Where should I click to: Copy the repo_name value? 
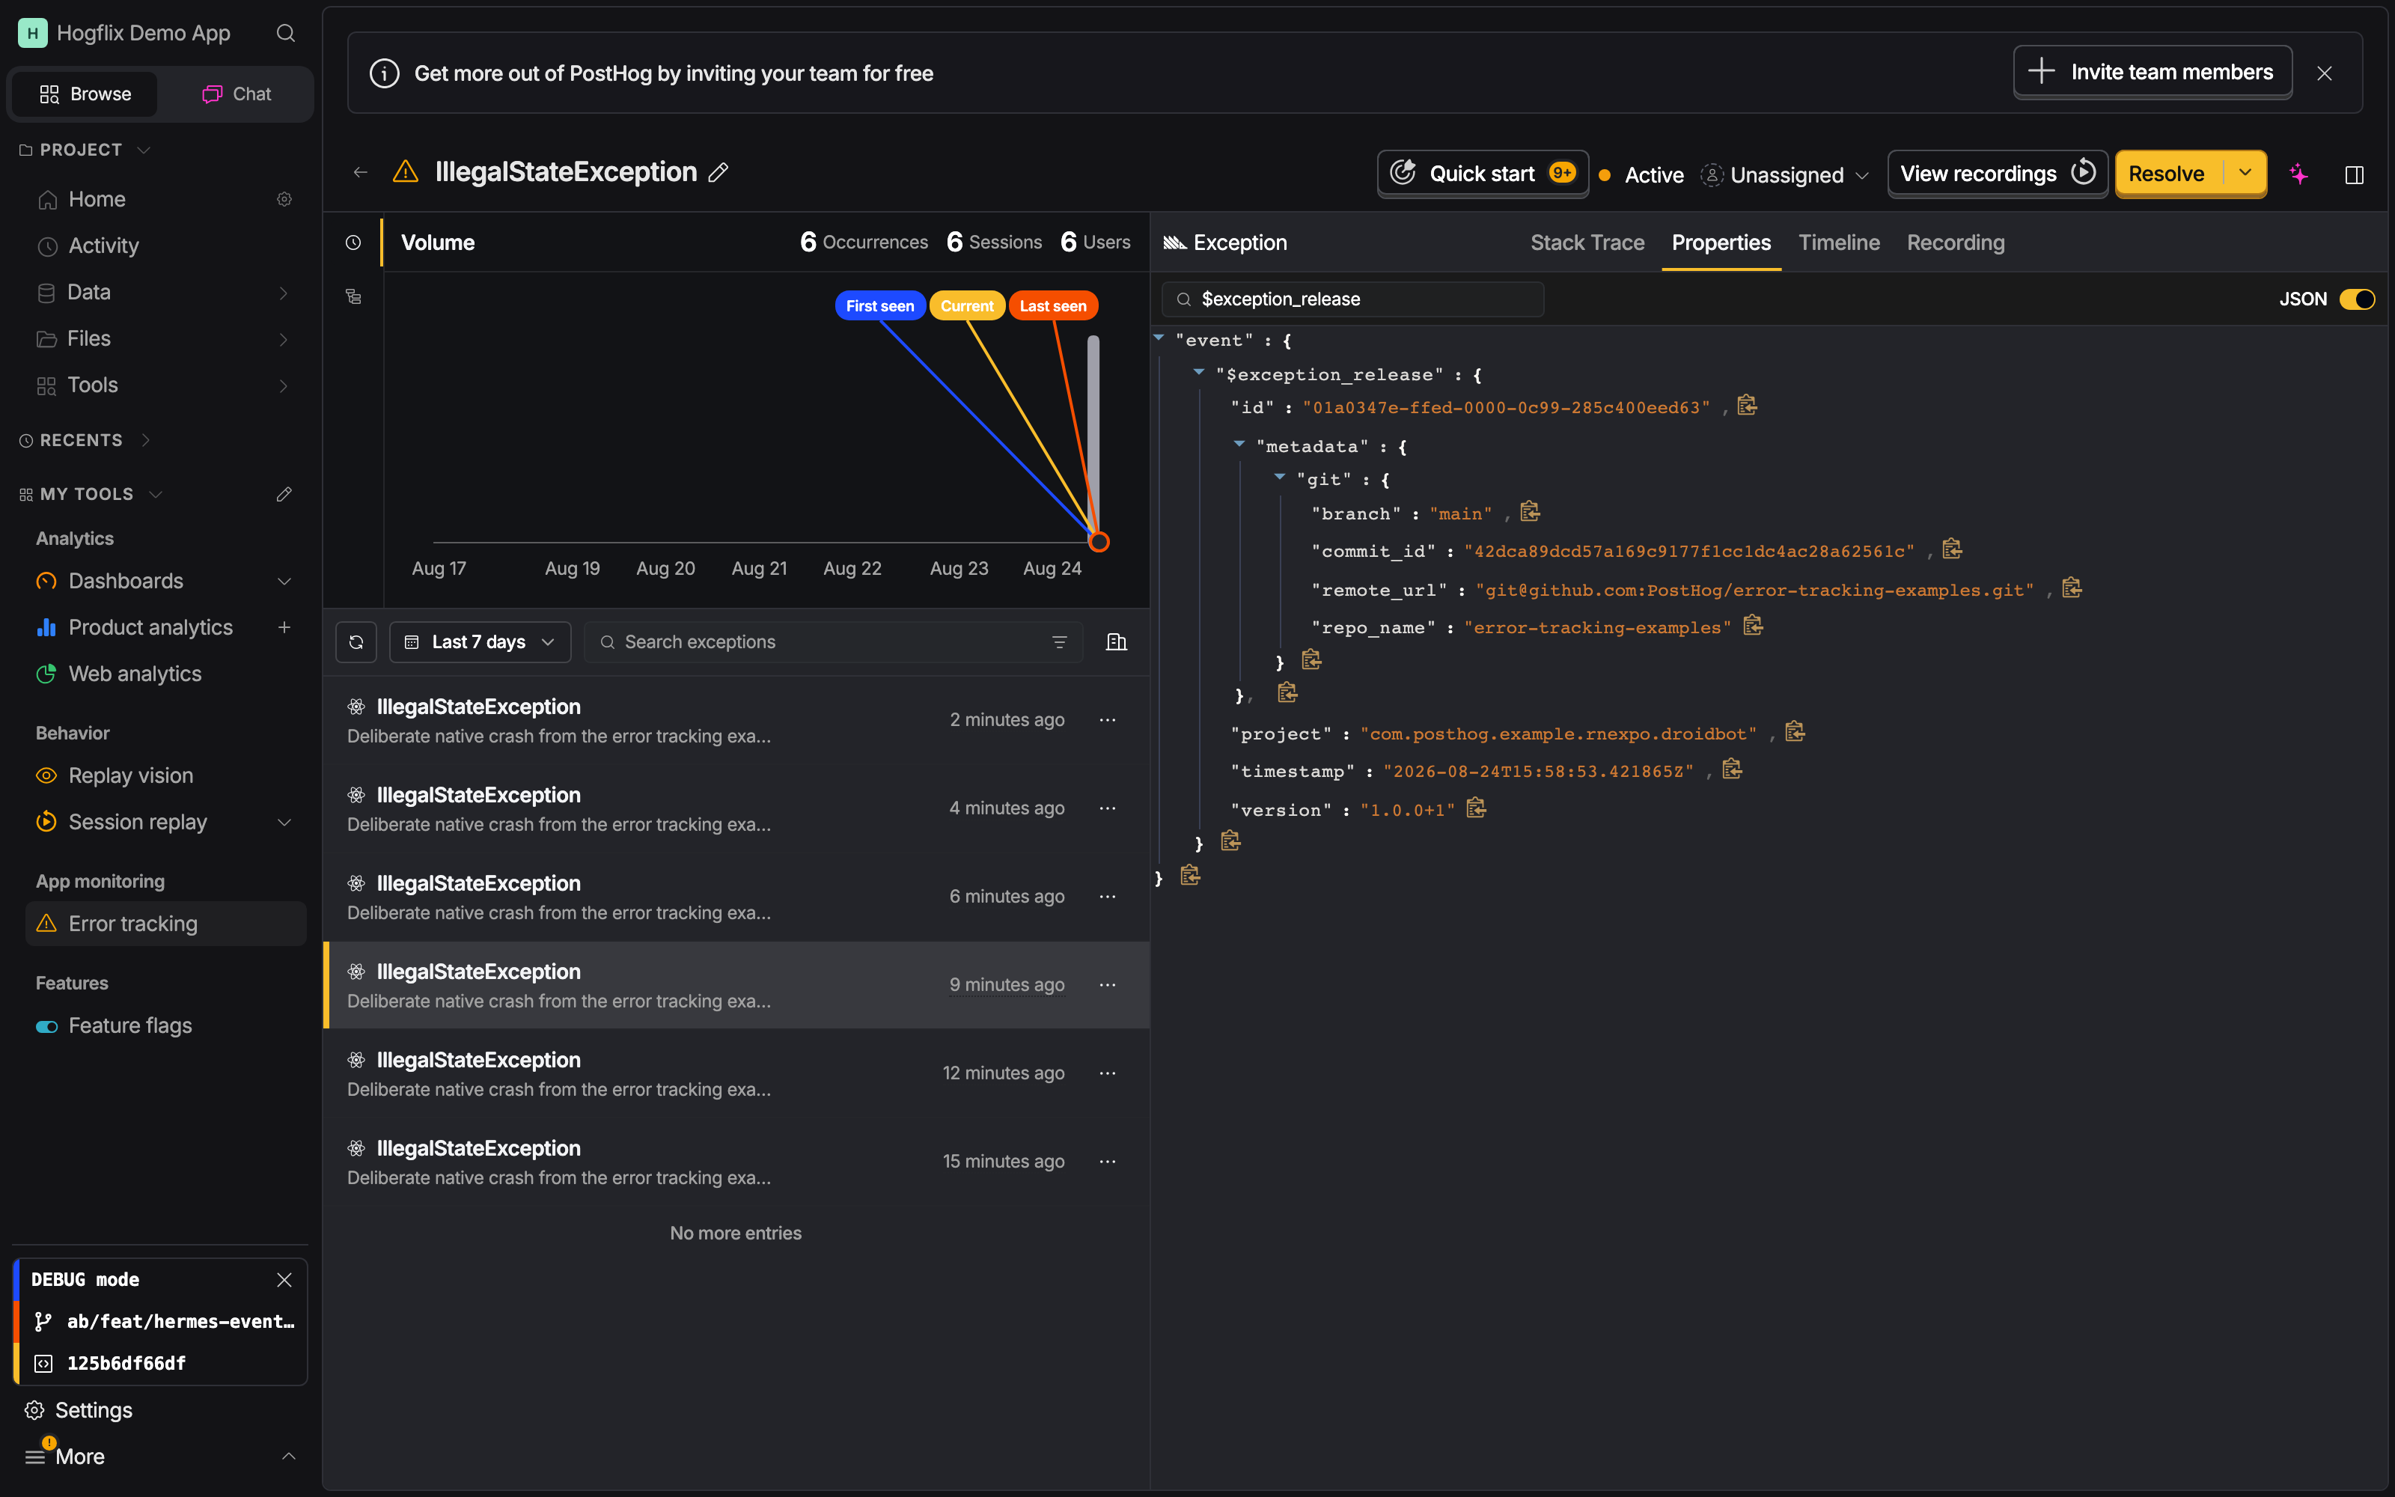pyautogui.click(x=1753, y=626)
